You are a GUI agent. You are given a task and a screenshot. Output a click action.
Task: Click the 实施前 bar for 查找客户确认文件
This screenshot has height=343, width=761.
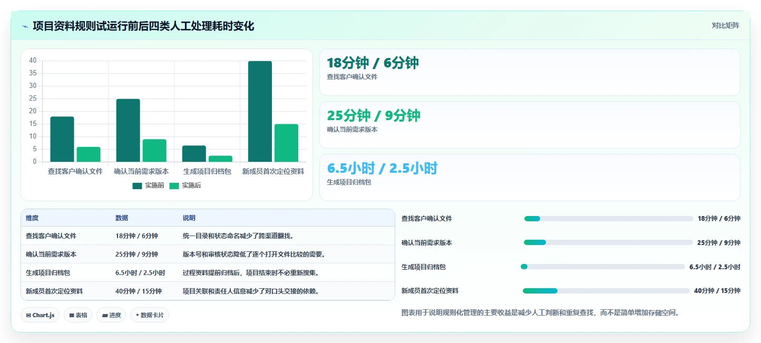point(62,139)
